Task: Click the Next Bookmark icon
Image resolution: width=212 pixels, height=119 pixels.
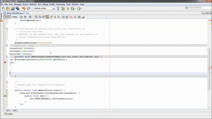Action: pos(55,17)
